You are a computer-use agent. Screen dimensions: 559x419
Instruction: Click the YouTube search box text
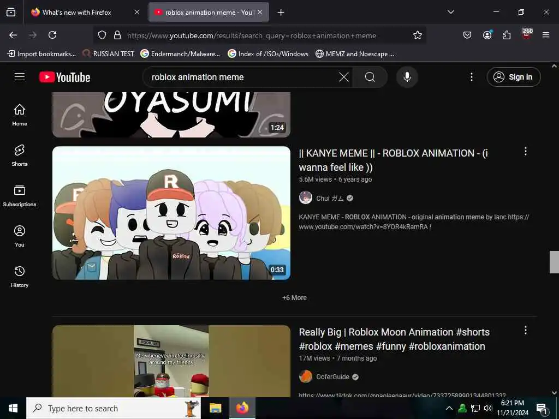pos(198,77)
